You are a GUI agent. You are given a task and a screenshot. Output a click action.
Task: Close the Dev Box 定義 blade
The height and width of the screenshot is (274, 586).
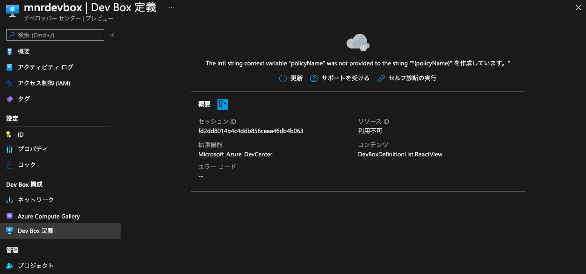[578, 7]
